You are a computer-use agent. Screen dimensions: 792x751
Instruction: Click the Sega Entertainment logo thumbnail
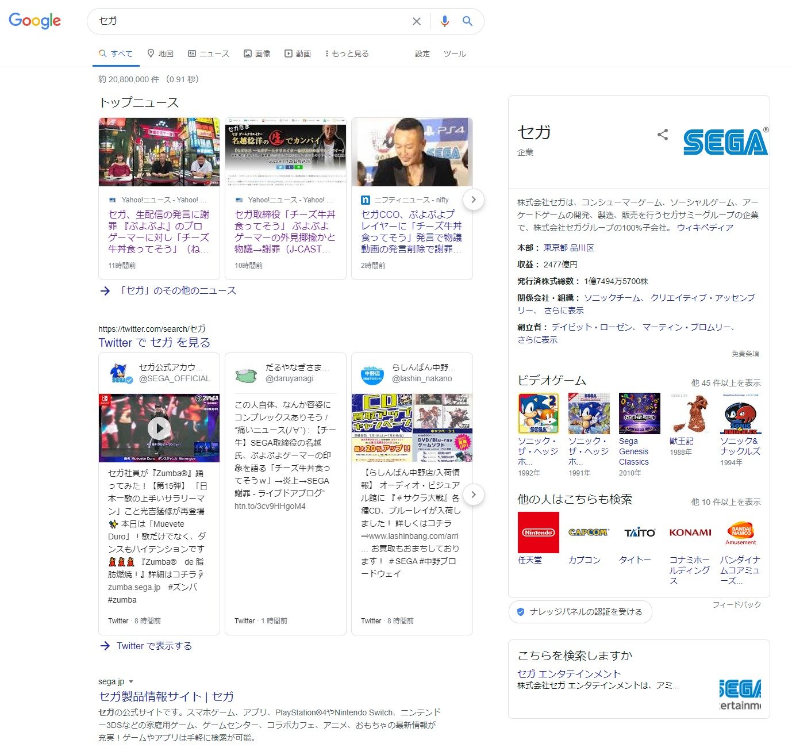[x=740, y=695]
